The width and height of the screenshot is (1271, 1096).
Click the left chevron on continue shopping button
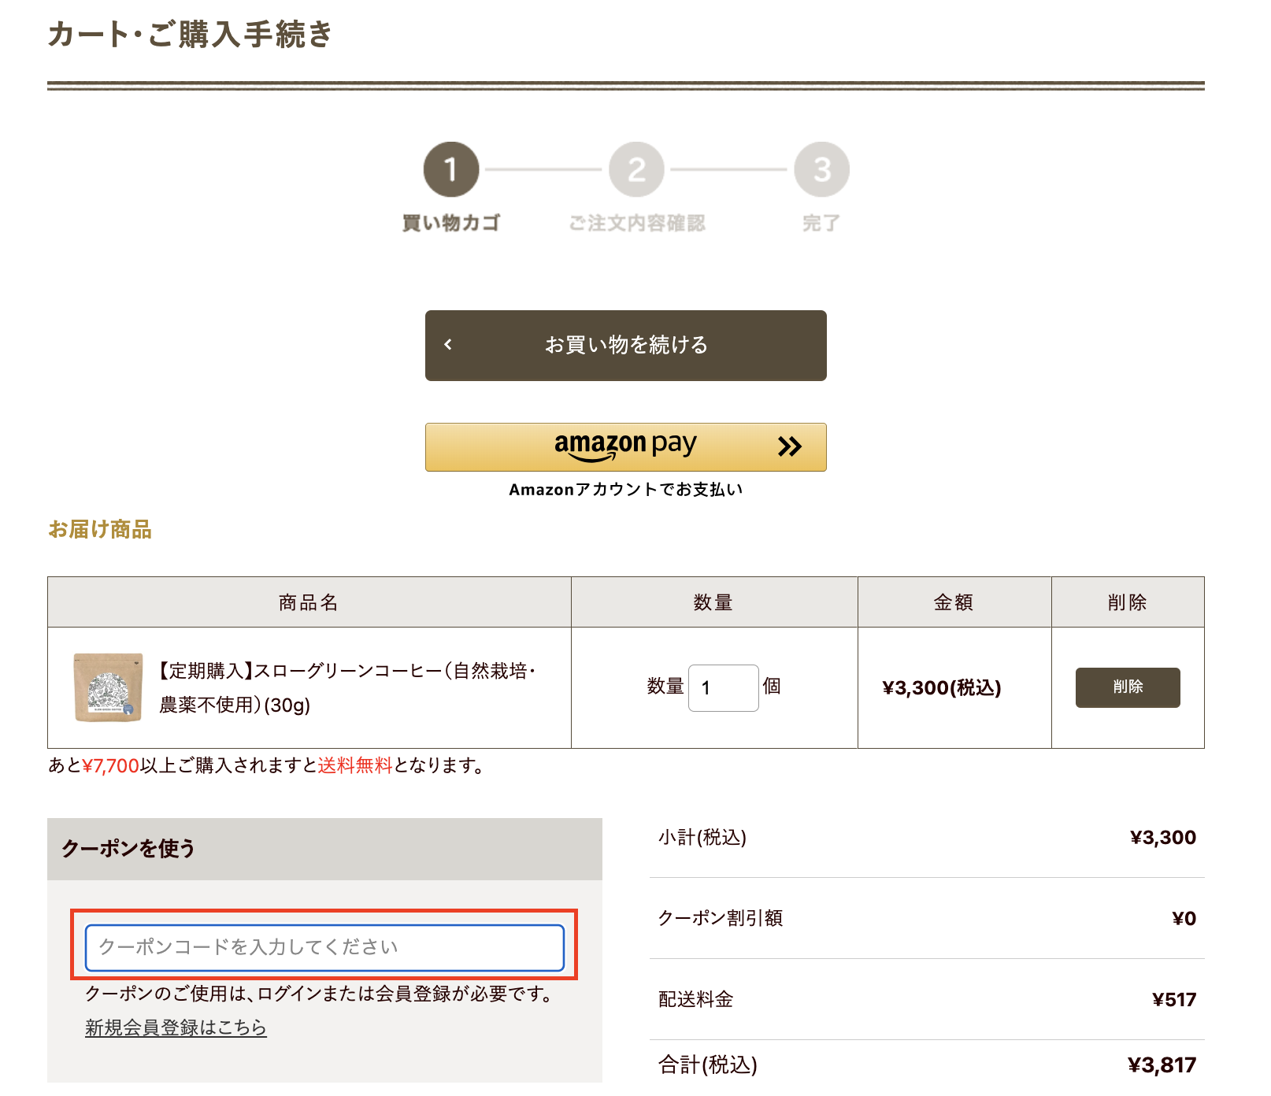point(448,345)
